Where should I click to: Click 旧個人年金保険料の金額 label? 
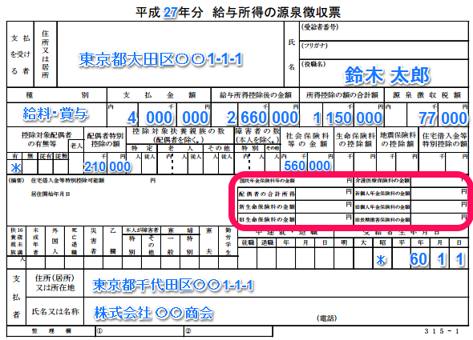[382, 207]
